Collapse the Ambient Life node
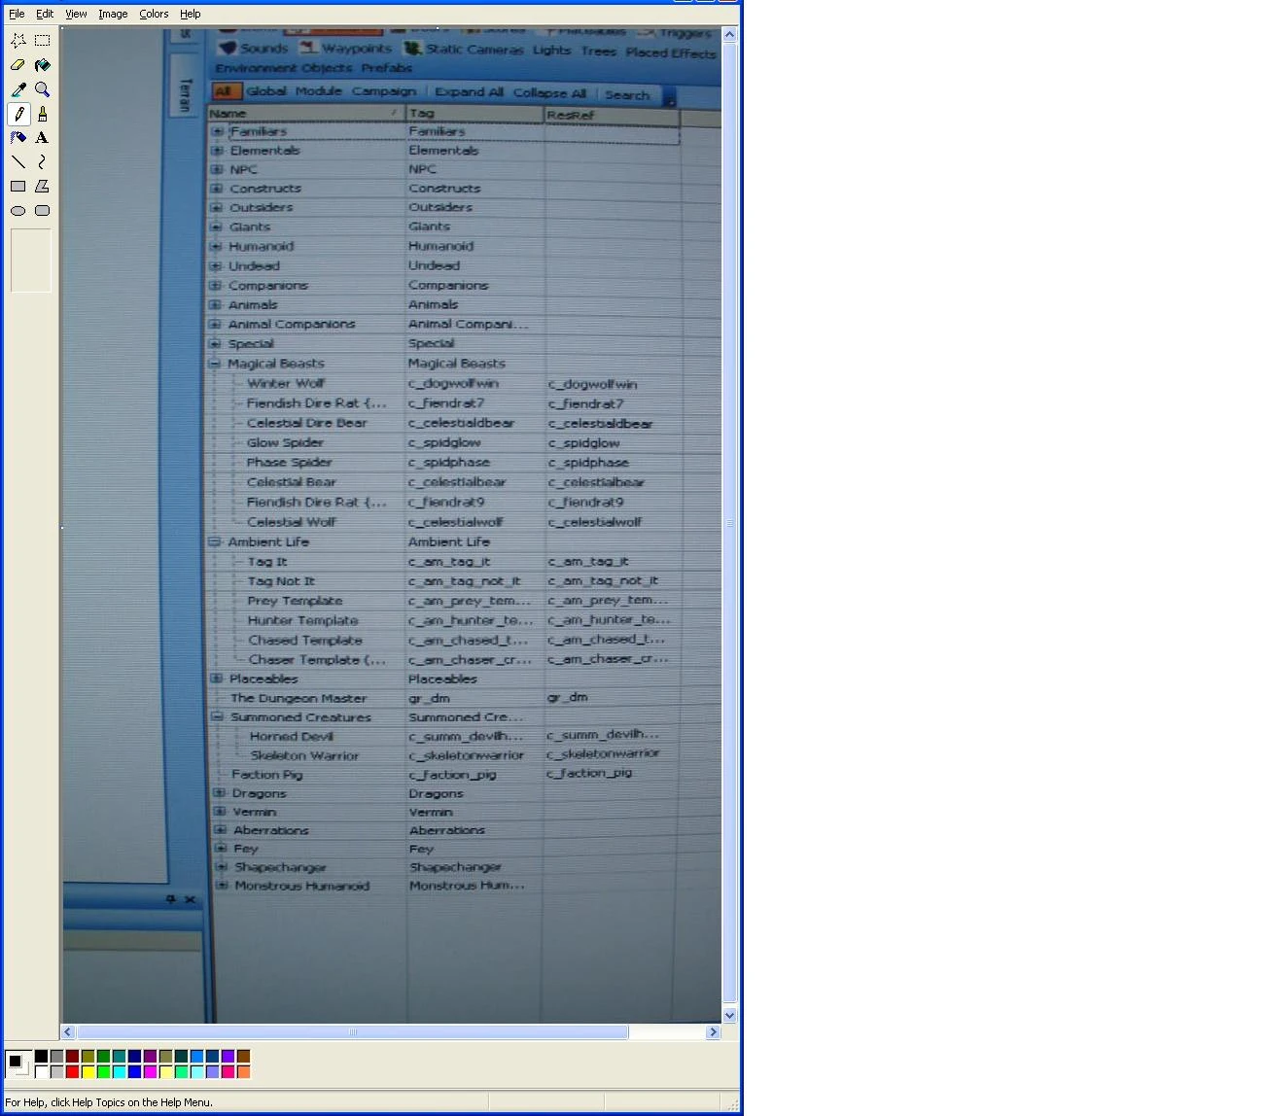Viewport: 1264px width, 1116px height. coord(216,541)
